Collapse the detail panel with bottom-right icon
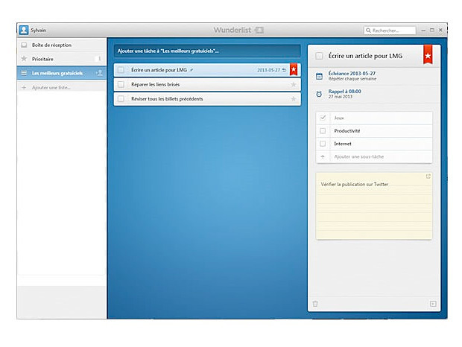This screenshot has width=462, height=347. [x=432, y=303]
